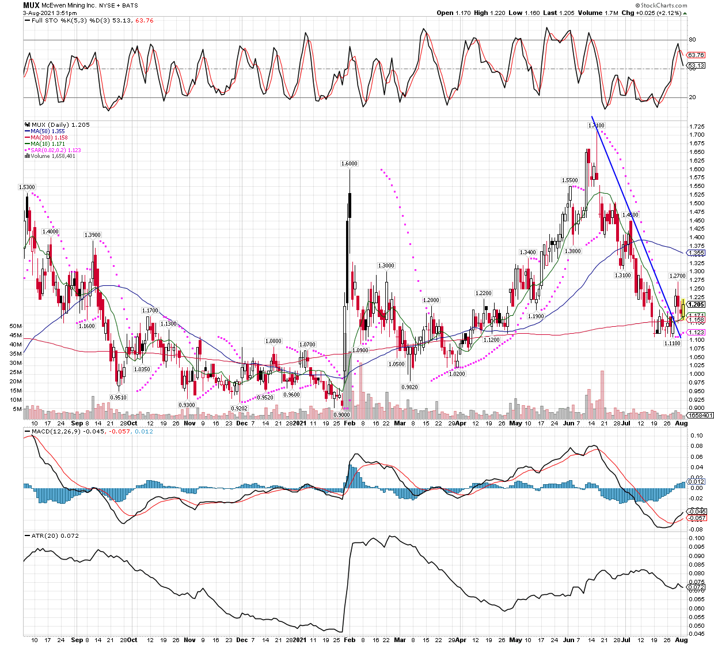
Task: Click the 0.9510 low price label
Action: [x=119, y=397]
